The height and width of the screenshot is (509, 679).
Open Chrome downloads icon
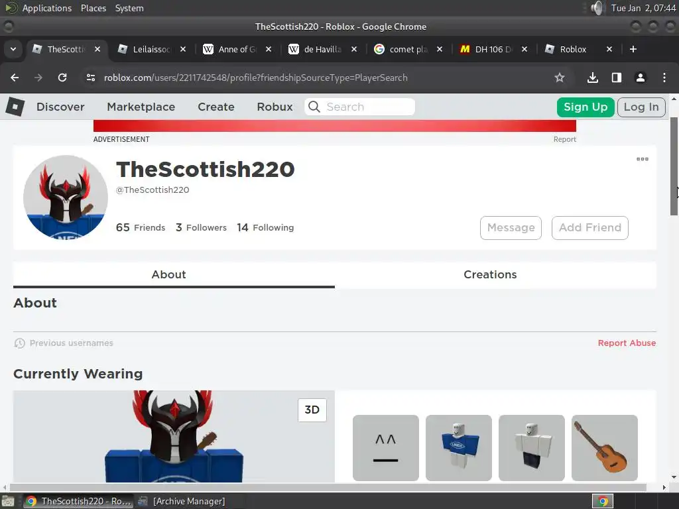(x=593, y=78)
